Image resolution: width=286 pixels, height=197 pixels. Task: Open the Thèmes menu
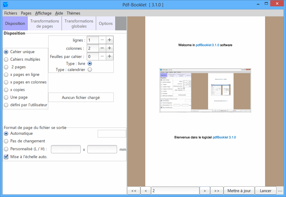point(73,13)
